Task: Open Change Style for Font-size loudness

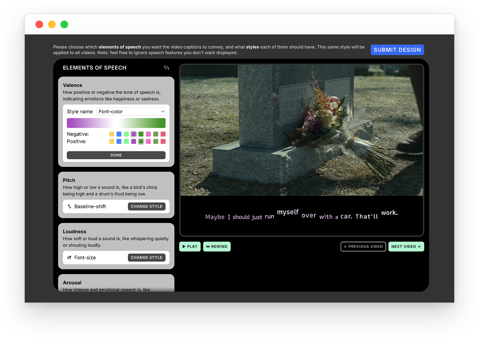Action: pyautogui.click(x=147, y=258)
